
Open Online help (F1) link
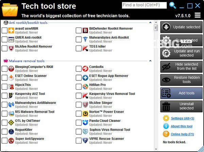(x=182, y=134)
